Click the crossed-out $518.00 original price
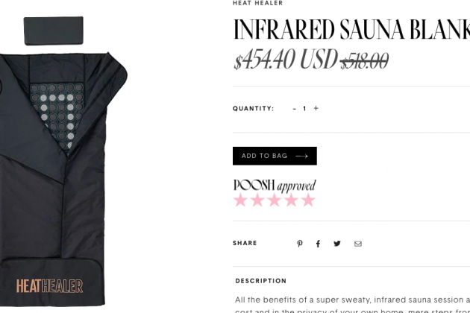 [365, 61]
